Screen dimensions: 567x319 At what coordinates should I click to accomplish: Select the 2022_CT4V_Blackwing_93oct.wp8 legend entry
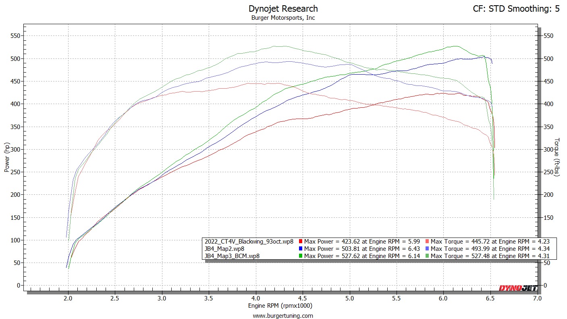[x=249, y=242]
